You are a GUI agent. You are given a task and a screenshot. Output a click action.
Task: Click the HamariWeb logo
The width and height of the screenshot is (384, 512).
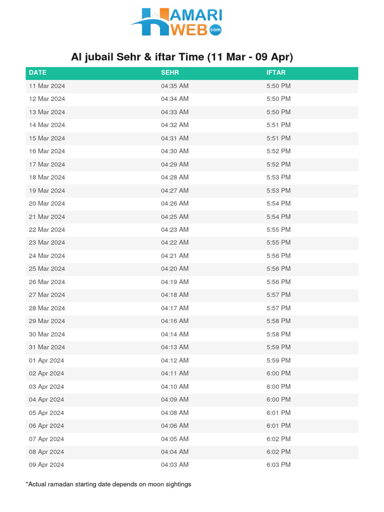(x=176, y=22)
